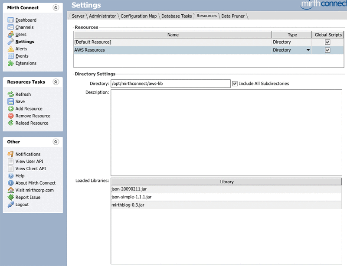Screen dimensions: 347x266
Task: Click the Name column header
Action: click(173, 35)
